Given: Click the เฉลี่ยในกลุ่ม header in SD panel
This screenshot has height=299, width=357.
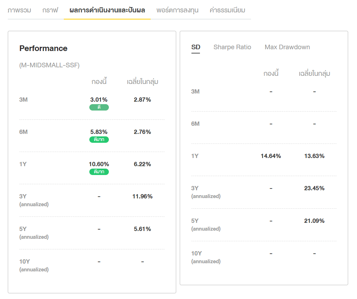Looking at the screenshot, I should click(314, 74).
